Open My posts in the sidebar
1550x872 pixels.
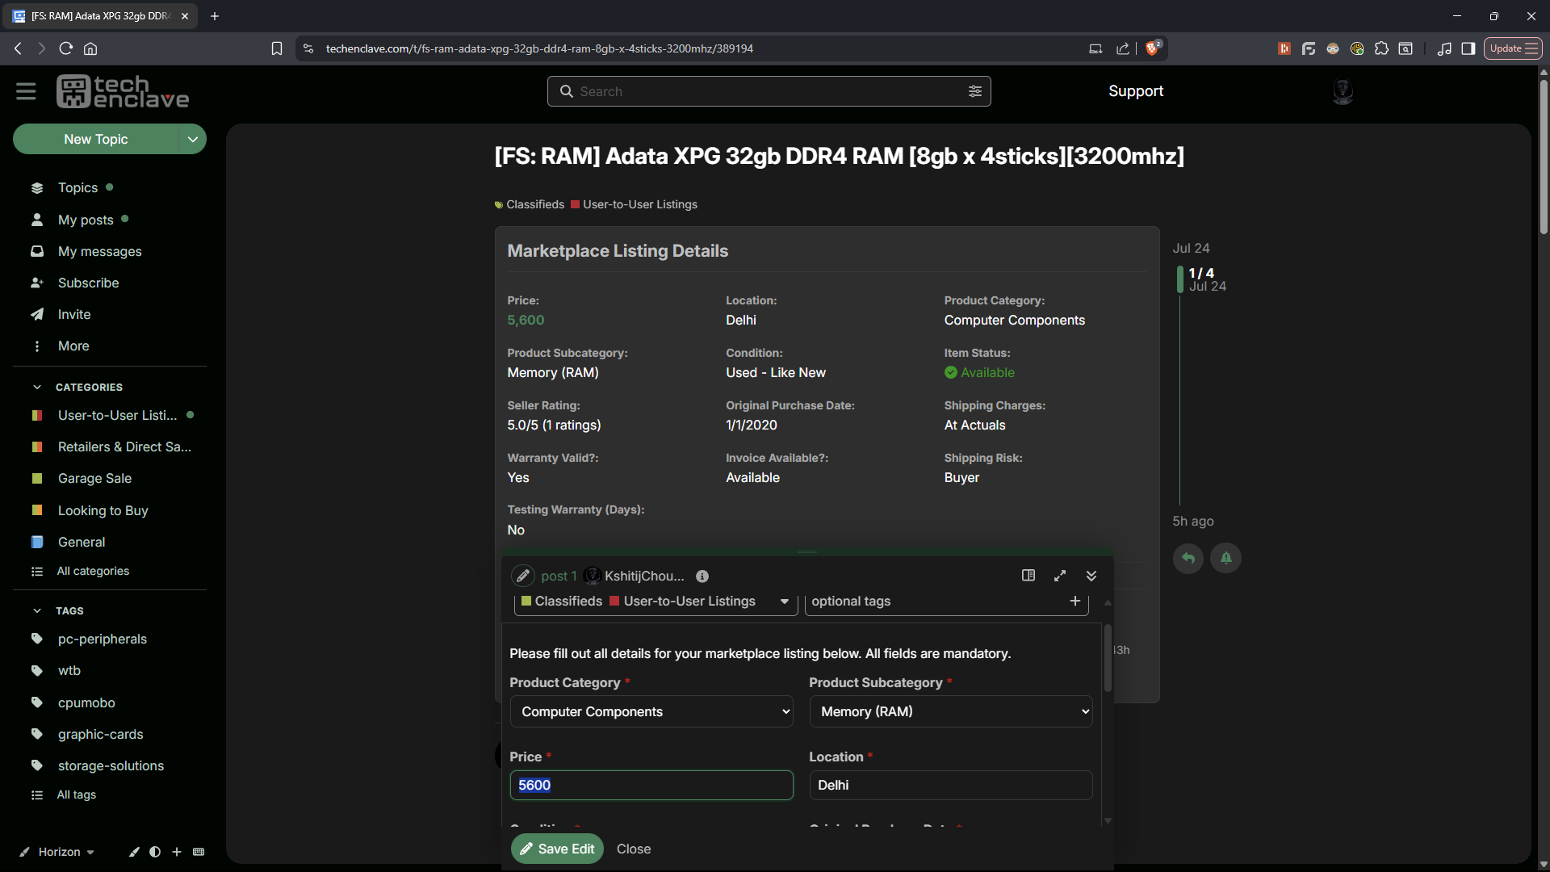(x=86, y=220)
